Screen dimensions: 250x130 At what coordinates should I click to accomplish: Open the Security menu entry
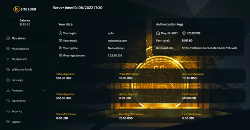click(x=17, y=111)
